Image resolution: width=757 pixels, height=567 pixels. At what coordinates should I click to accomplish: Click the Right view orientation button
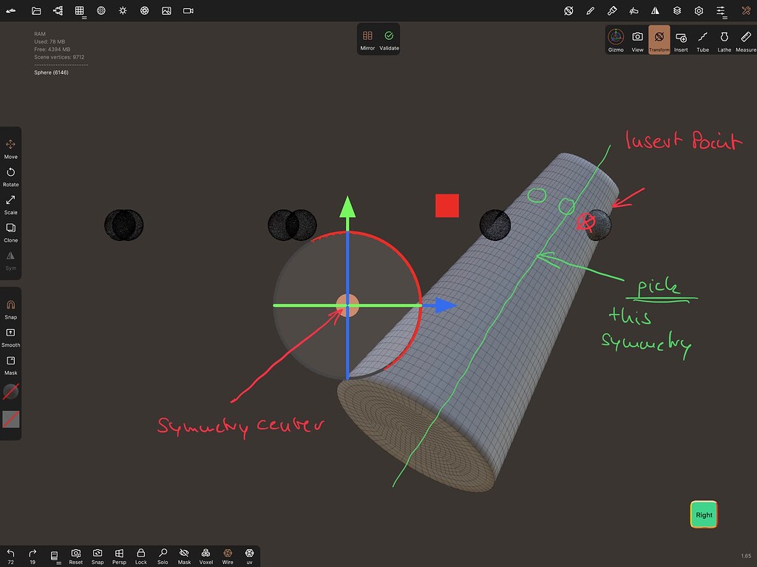(x=703, y=514)
